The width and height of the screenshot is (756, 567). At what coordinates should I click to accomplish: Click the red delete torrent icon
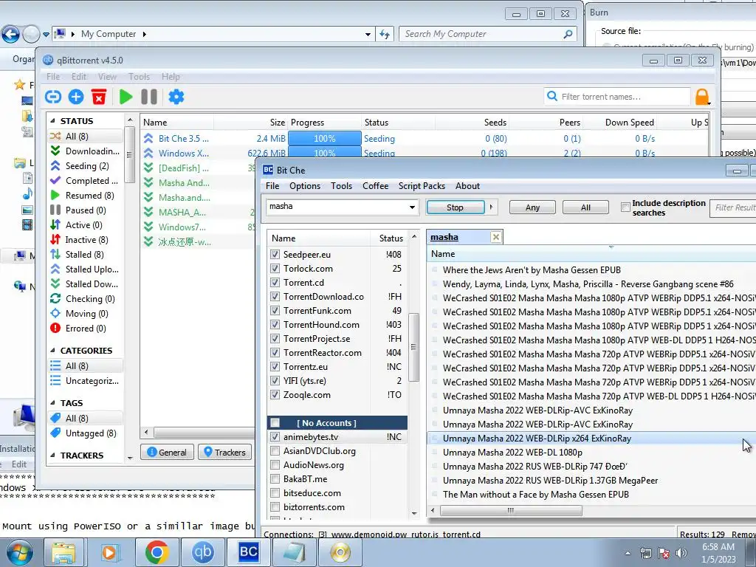coord(99,97)
